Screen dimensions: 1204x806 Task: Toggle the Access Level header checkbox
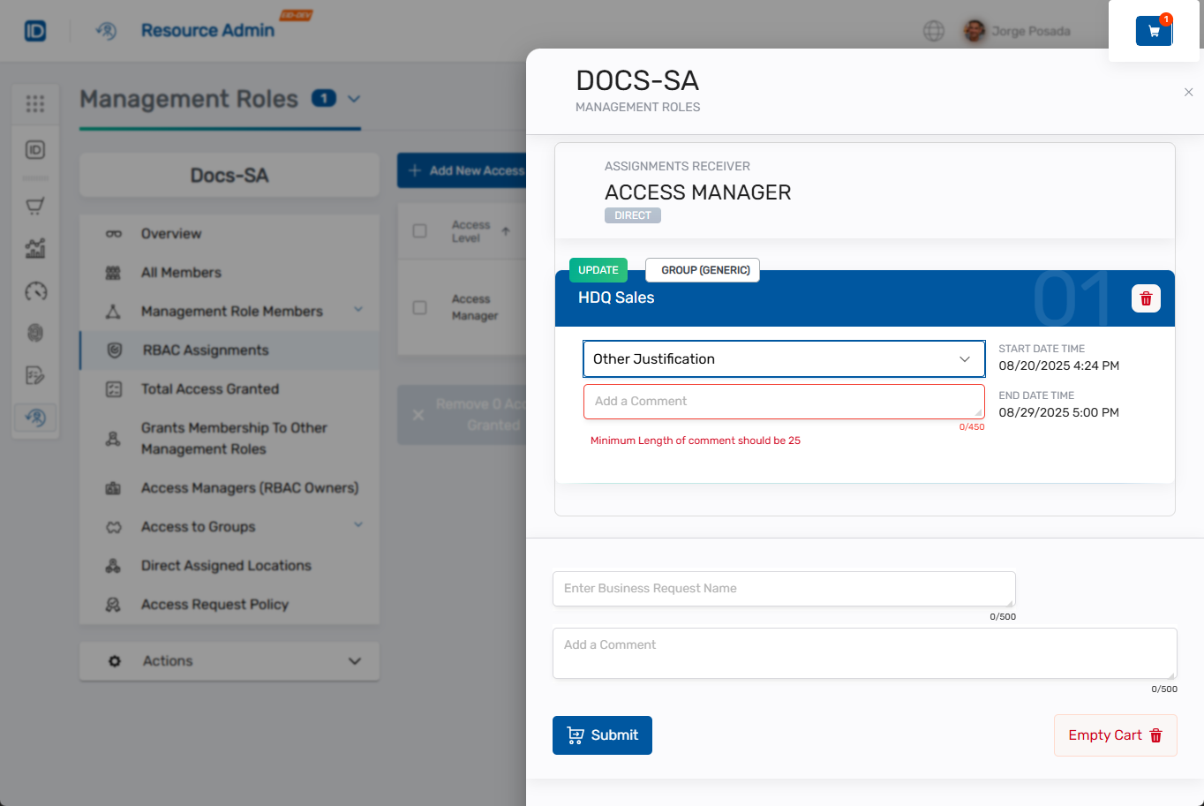420,231
